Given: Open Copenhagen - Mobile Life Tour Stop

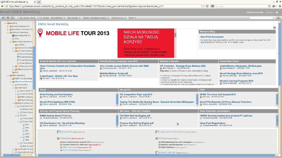Looking at the screenshot, I should 59,76.
